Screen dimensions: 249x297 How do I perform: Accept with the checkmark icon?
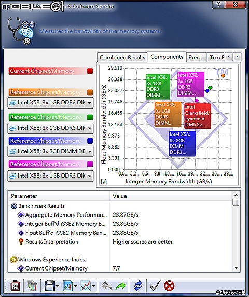(155, 286)
